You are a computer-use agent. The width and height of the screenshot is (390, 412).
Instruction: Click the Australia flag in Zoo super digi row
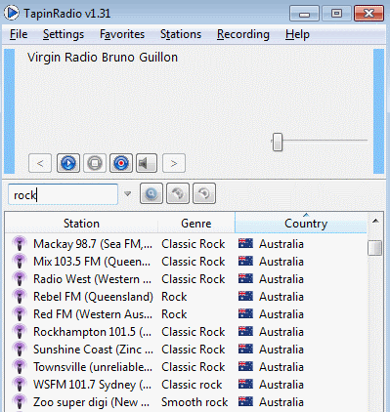[245, 401]
